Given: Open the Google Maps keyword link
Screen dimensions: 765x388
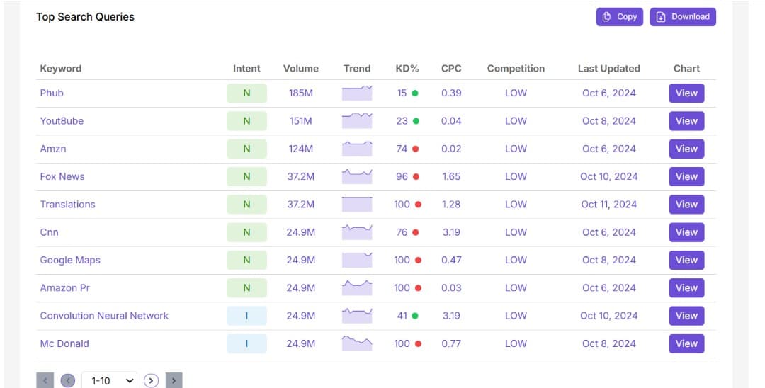Looking at the screenshot, I should tap(70, 261).
